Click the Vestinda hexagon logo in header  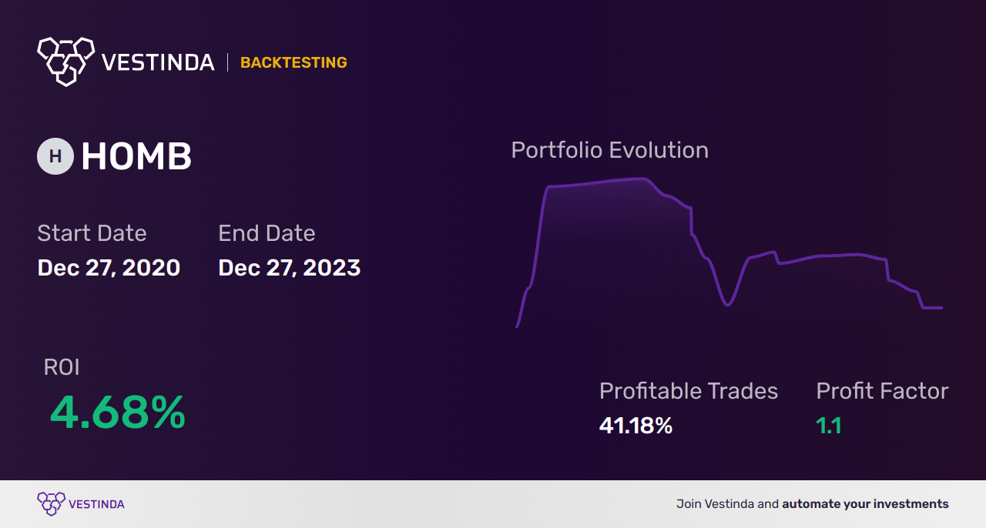pyautogui.click(x=65, y=61)
